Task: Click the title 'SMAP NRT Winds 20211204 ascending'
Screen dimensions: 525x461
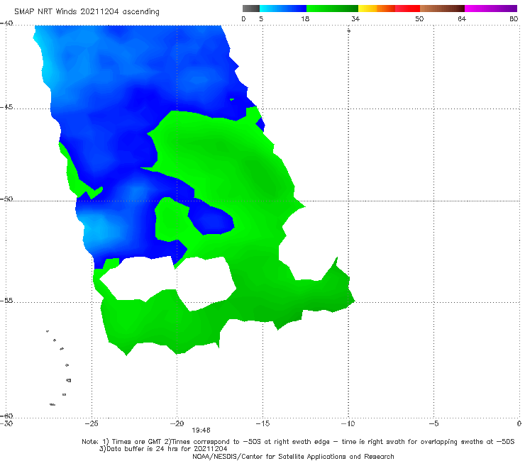Action: point(87,12)
